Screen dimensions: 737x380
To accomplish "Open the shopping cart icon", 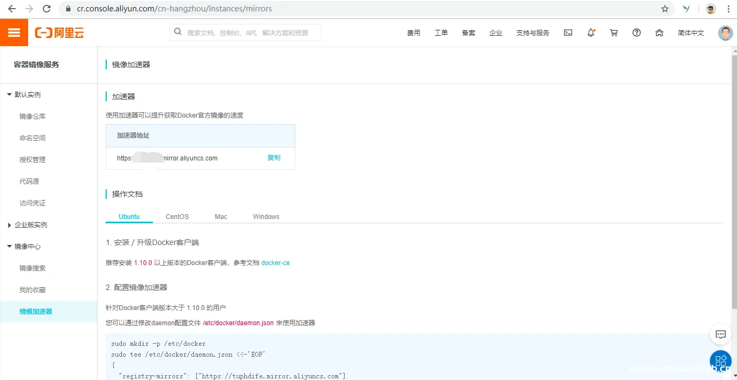I will pos(614,33).
